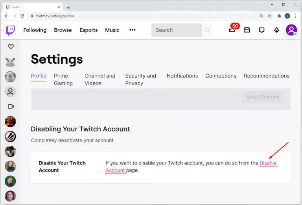The height and width of the screenshot is (205, 302).
Task: Click the search magnifier button
Action: (207, 30)
